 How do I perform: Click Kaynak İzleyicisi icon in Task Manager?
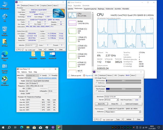[x=84, y=75]
